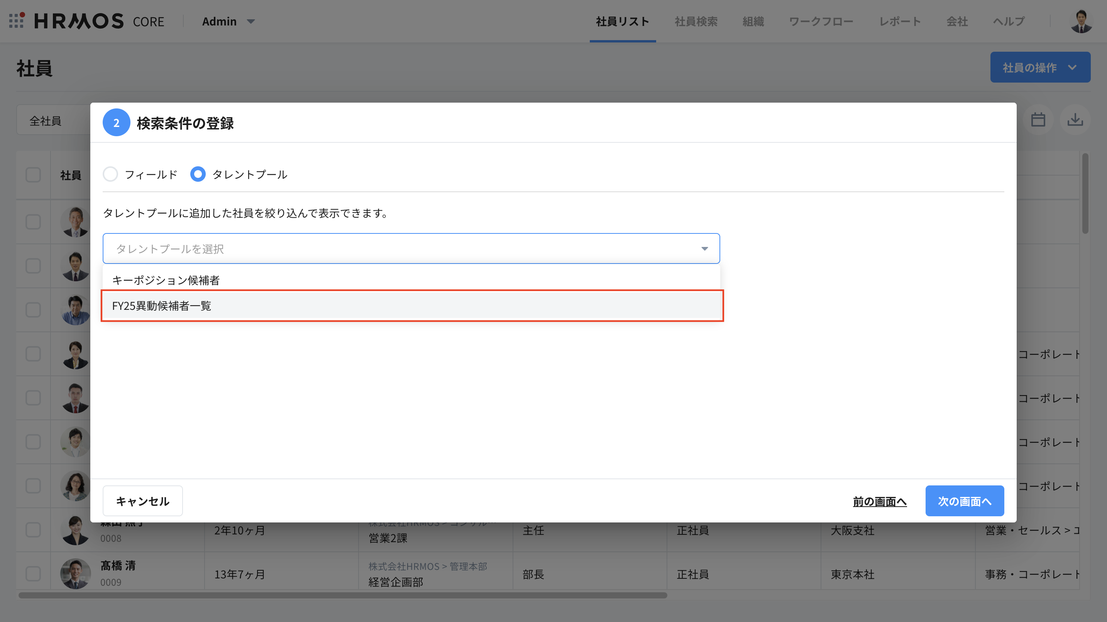Select the フィールド radio button
This screenshot has width=1107, height=622.
[x=110, y=174]
